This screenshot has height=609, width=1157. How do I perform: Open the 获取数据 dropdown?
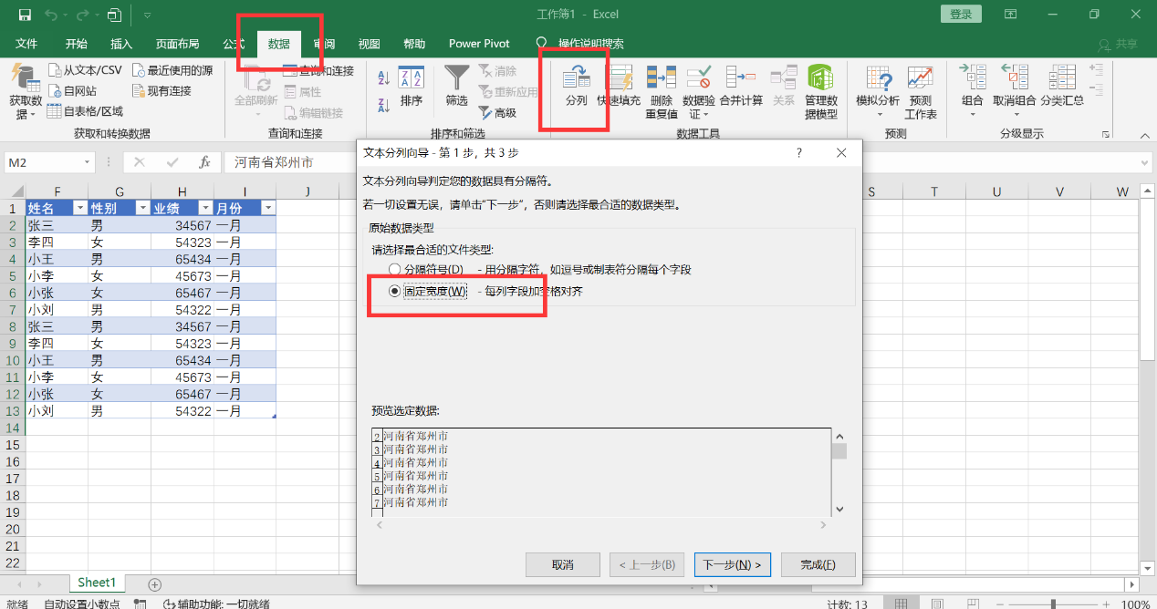[25, 93]
